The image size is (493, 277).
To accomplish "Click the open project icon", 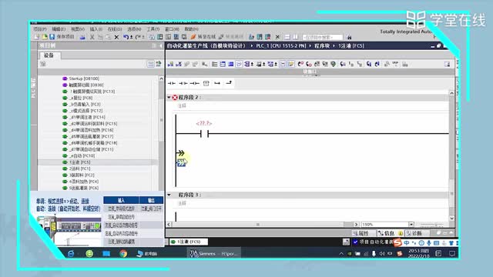I will 45,37.
